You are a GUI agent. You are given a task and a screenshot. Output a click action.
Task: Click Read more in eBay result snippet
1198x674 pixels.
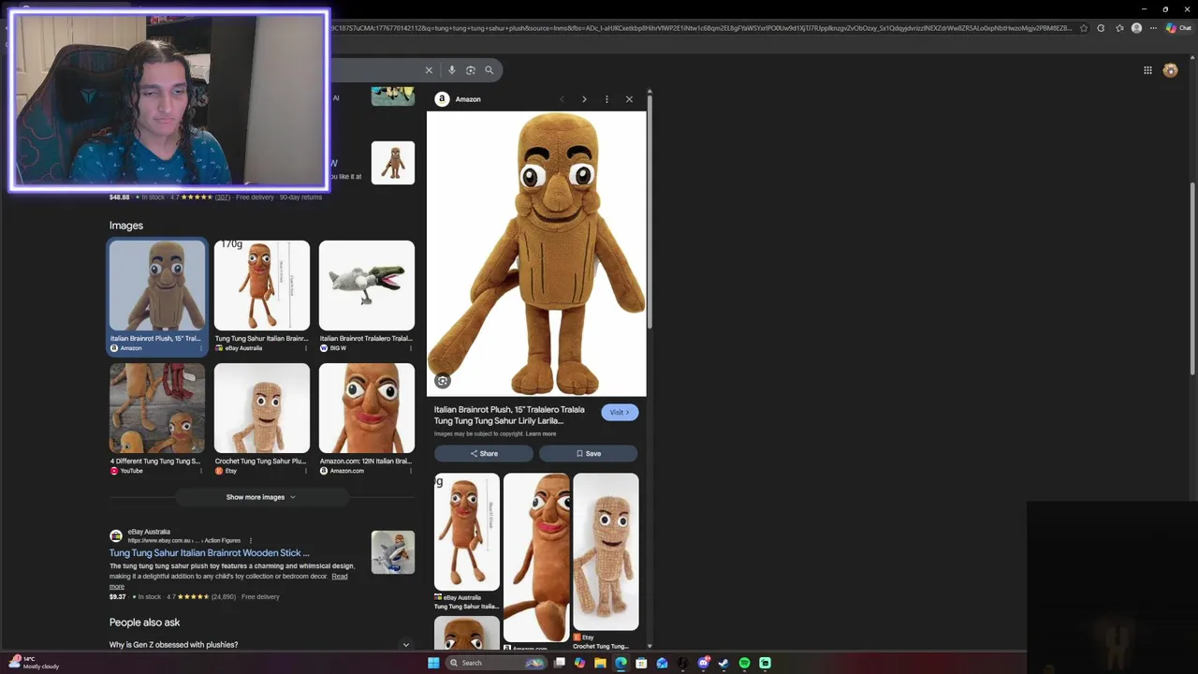[x=340, y=577]
